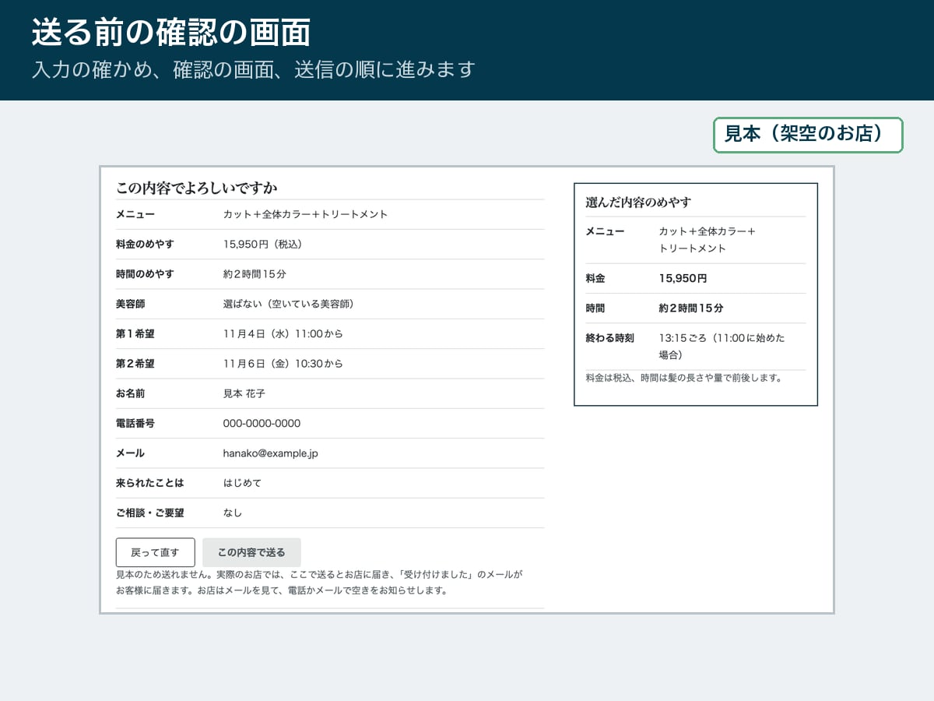This screenshot has width=934, height=701.
Task: Click the summary heading 選んだ内容のめやす
Action: (638, 202)
